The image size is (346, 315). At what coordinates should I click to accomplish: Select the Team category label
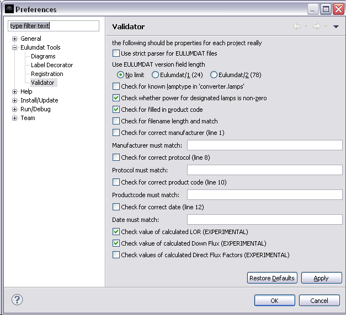[x=28, y=118]
